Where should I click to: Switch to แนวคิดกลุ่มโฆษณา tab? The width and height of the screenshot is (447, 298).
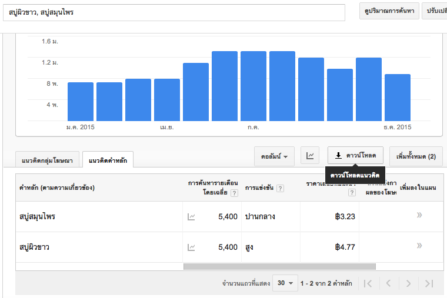pos(47,160)
